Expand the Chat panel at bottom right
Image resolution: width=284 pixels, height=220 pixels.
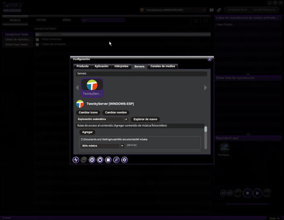coord(274,218)
